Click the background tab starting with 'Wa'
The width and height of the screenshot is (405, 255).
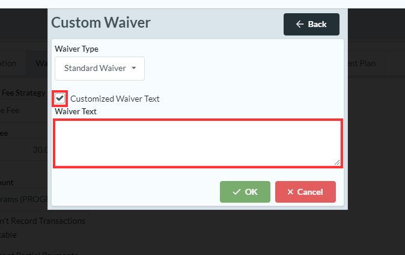(x=41, y=63)
